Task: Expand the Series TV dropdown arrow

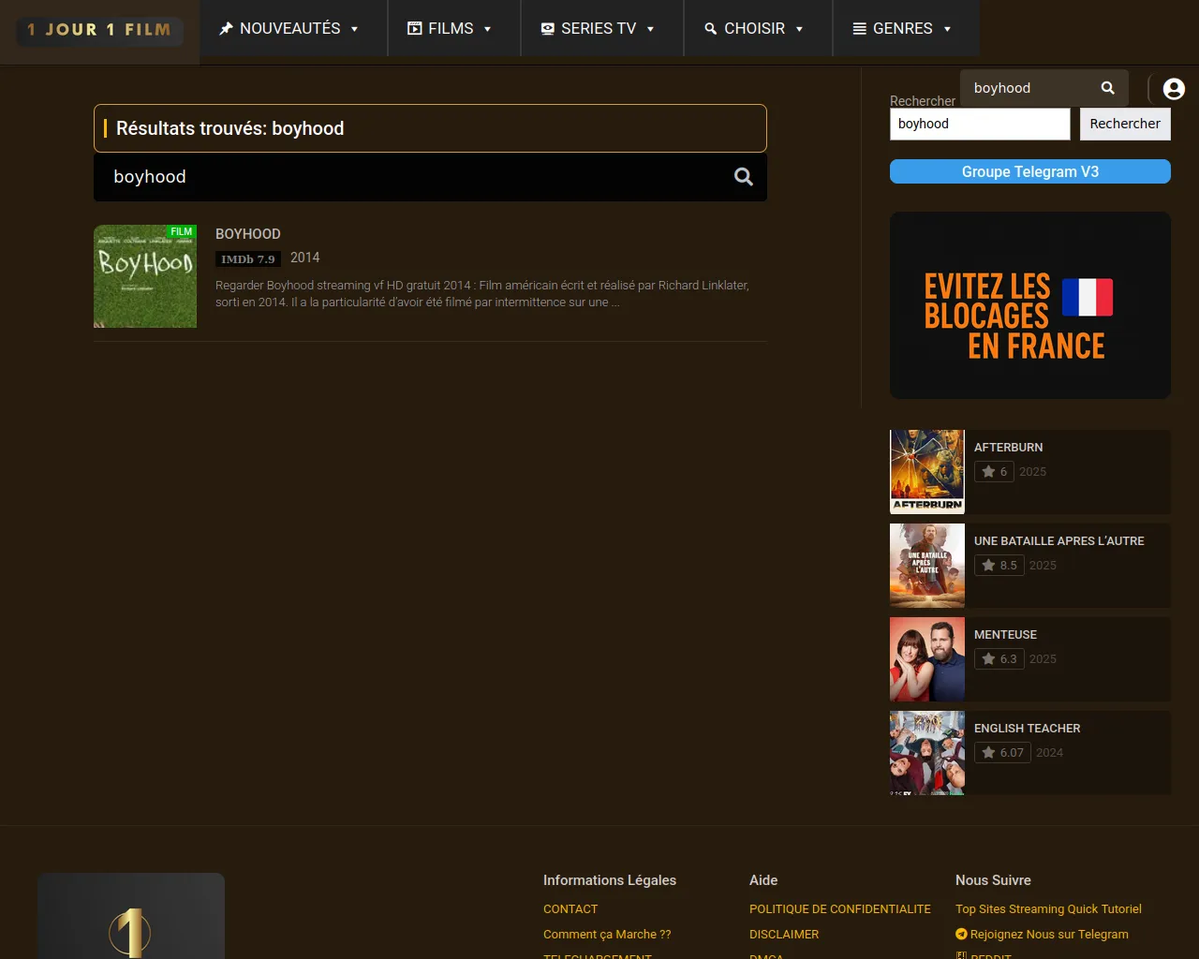Action: click(x=651, y=29)
